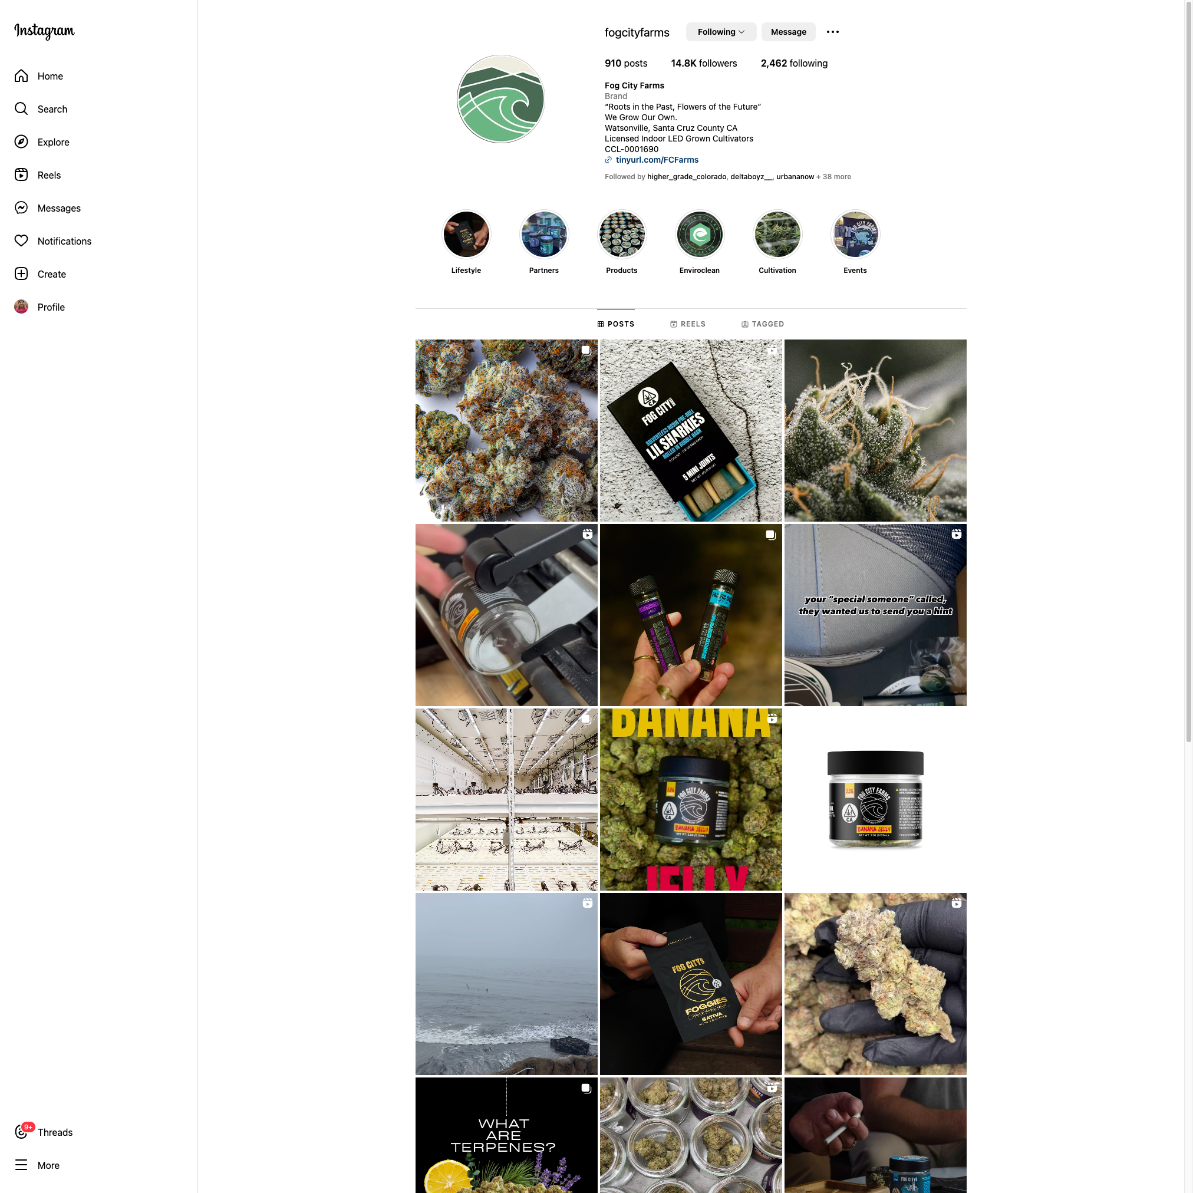Expand the Following dropdown button
Screen dimensions: 1193x1193
pyautogui.click(x=721, y=32)
